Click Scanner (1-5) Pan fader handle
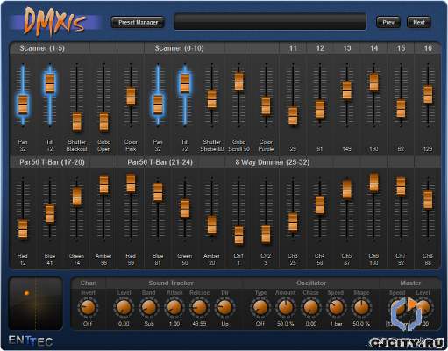Viewport: 448px width, 351px height. [23, 104]
